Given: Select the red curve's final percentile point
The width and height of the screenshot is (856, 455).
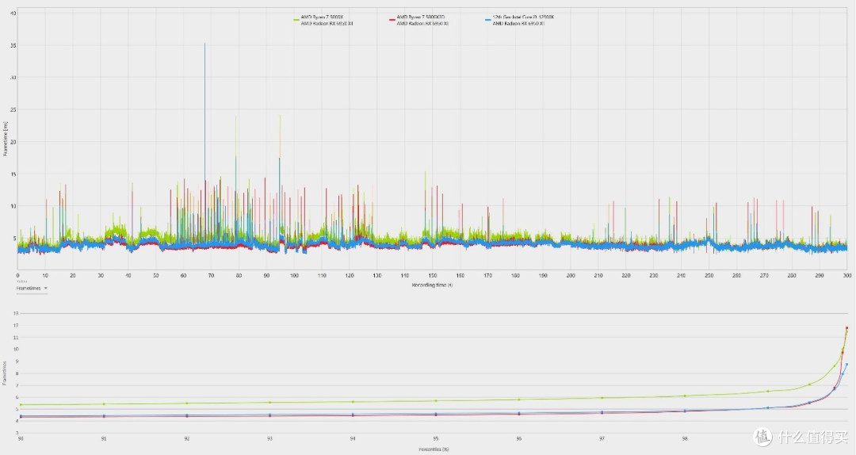Looking at the screenshot, I should pyautogui.click(x=846, y=327).
